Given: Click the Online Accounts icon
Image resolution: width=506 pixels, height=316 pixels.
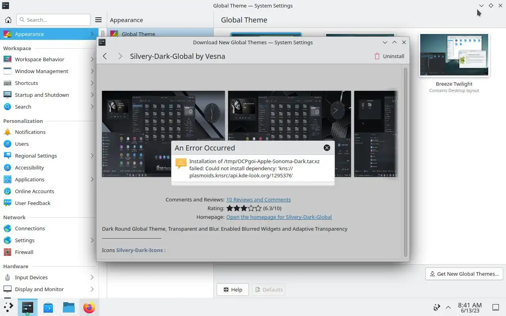Looking at the screenshot, I should [8, 191].
